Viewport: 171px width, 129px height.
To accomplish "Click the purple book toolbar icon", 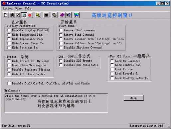I will click(62, 15).
